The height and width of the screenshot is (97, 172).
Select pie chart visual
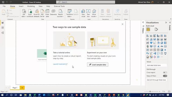pos(158,43)
